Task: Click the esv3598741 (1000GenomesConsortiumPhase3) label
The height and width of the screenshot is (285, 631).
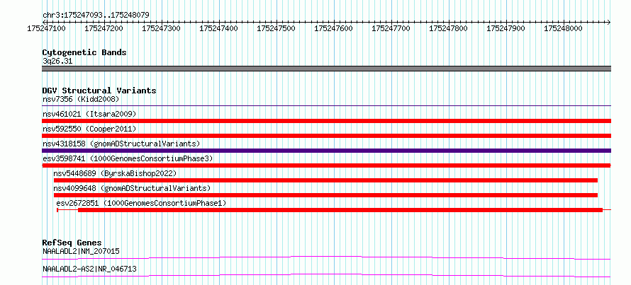Action: point(128,158)
